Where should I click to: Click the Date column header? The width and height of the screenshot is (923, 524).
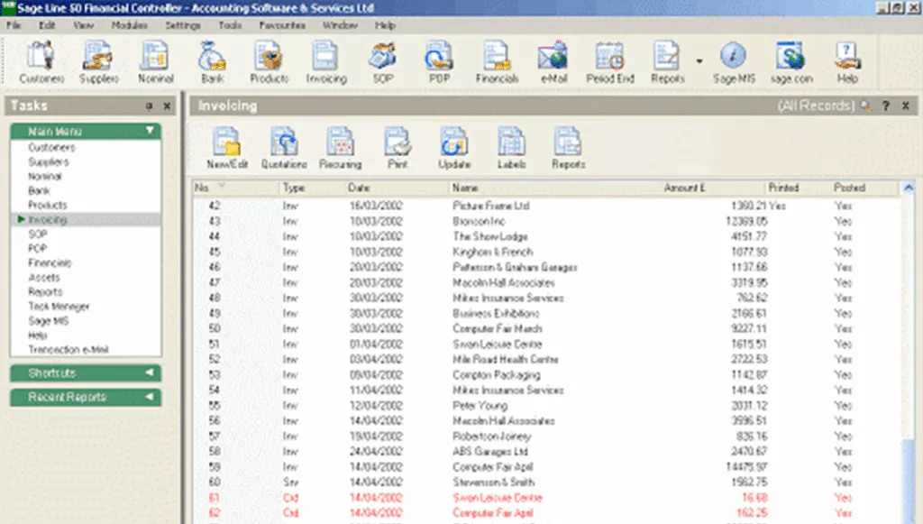(397, 188)
